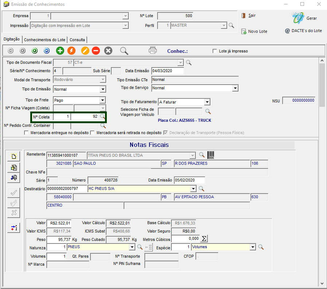Screen dimensions: 327x289
Task: Click the Sair button
Action: tap(249, 16)
